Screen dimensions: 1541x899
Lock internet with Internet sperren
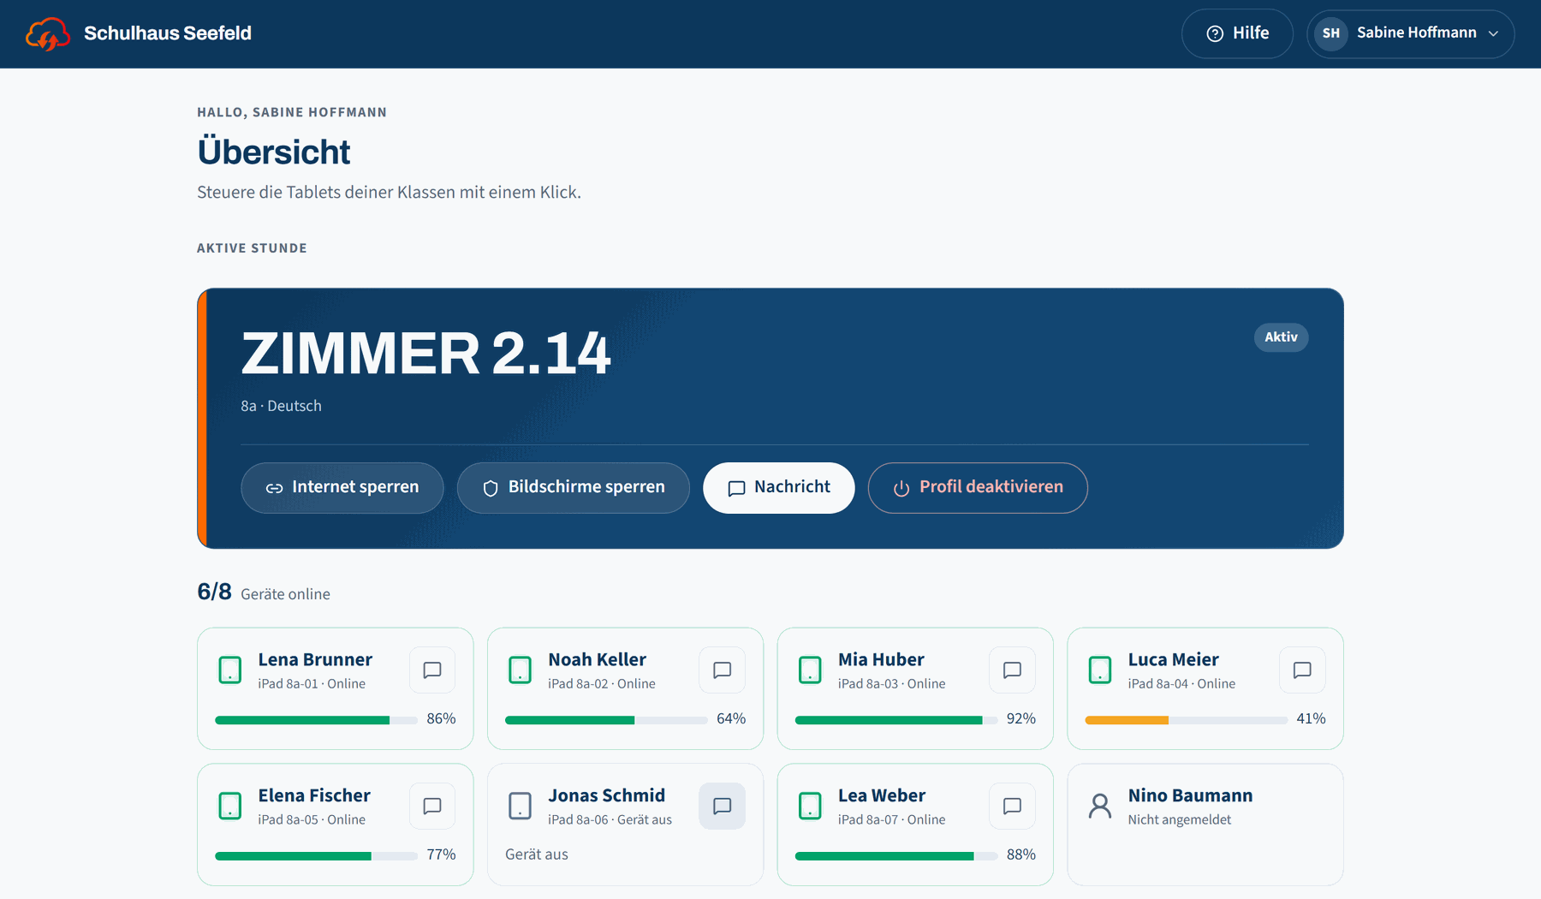pos(342,488)
